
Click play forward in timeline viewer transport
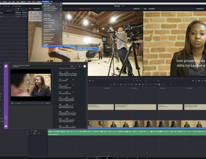[202, 81]
